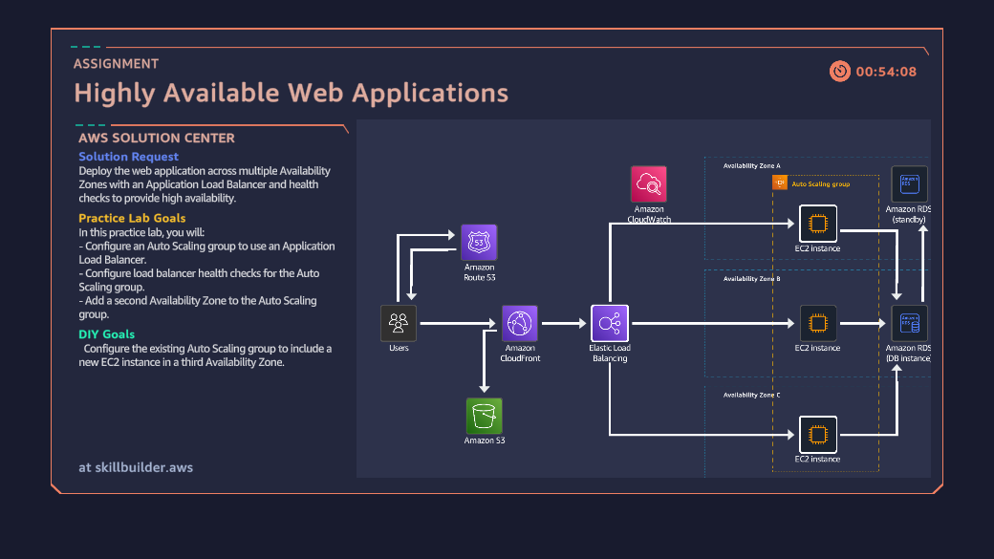The height and width of the screenshot is (559, 994).
Task: Click the Availability Zone B label
Action: click(752, 279)
